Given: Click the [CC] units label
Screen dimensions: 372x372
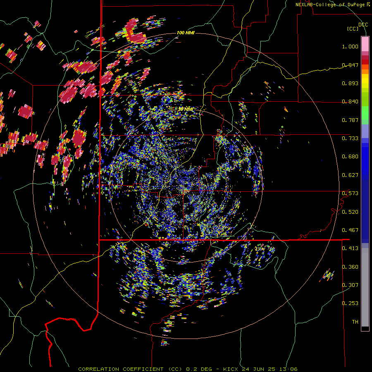Looking at the screenshot, I should pos(353,29).
